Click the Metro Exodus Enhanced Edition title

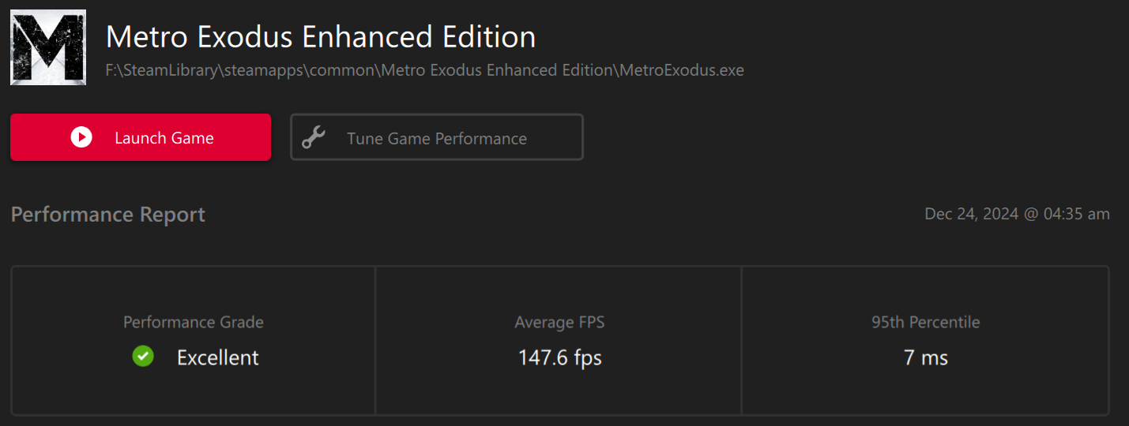pyautogui.click(x=321, y=37)
